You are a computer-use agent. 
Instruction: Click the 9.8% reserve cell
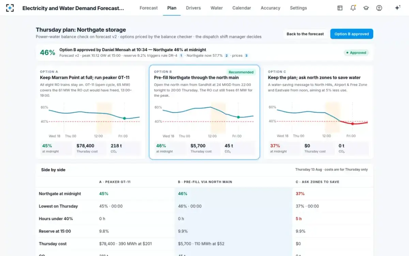click(104, 231)
